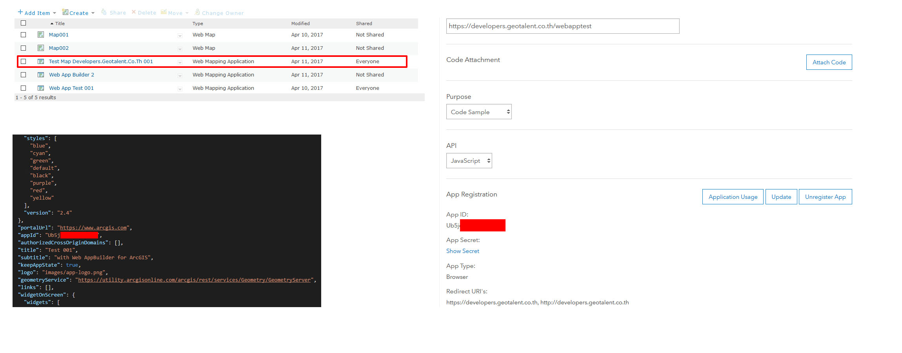Tick the checkbox for Map001
Screen dimensions: 902x353
[24, 35]
